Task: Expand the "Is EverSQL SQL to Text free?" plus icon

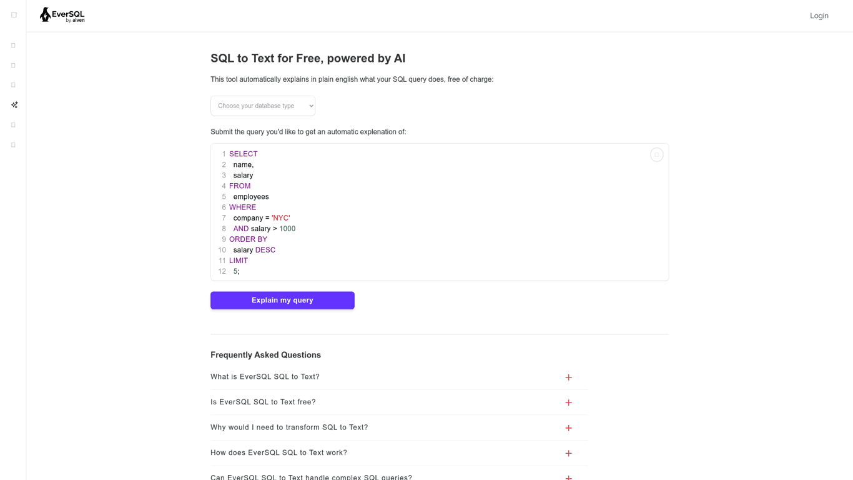Action: tap(568, 402)
